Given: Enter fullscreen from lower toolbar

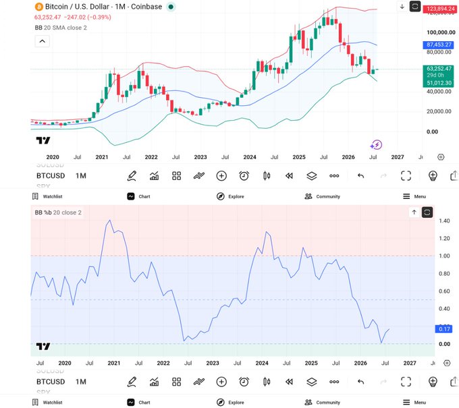Looking at the screenshot, I should point(406,382).
